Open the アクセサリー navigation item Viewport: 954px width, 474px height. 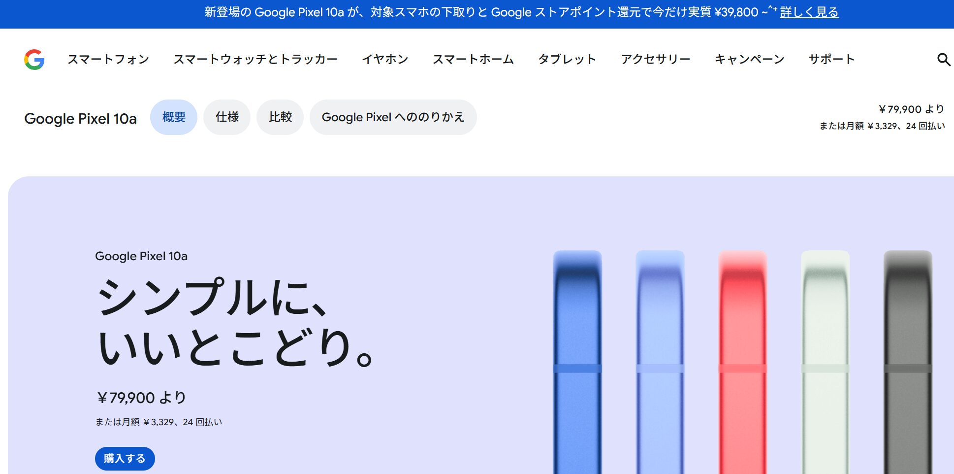[x=655, y=60]
